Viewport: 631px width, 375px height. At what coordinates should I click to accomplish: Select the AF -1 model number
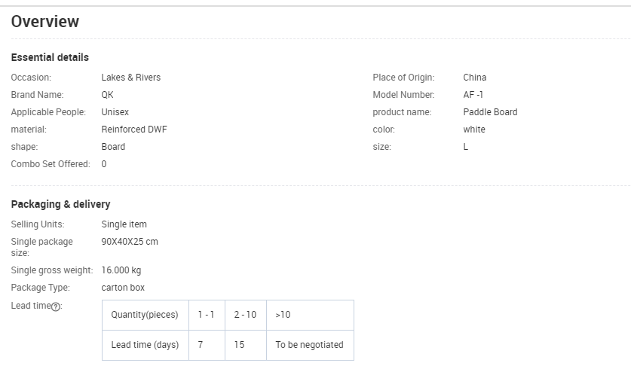(x=473, y=95)
